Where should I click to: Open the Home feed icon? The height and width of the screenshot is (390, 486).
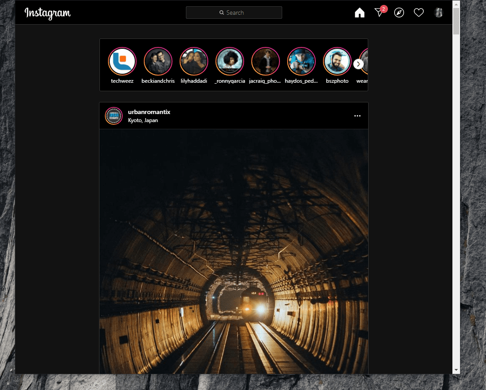click(x=359, y=13)
